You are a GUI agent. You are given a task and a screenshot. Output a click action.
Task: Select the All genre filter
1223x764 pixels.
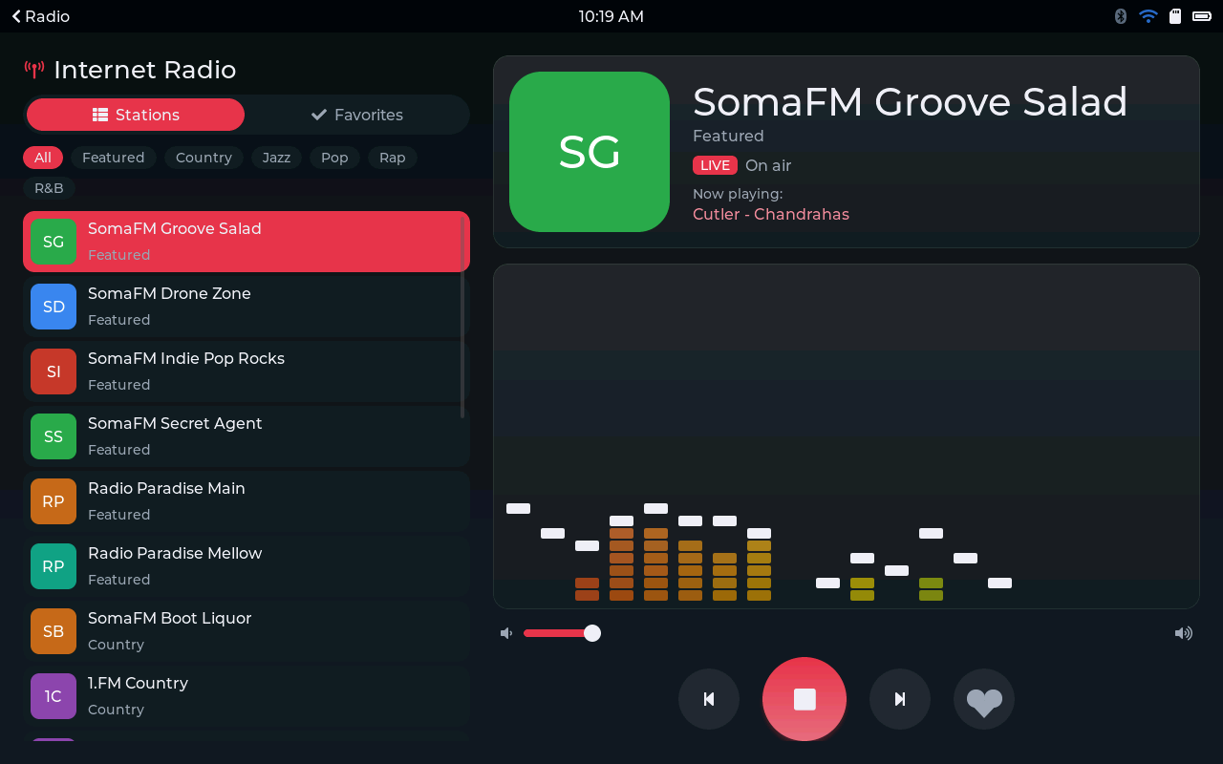[x=43, y=158]
